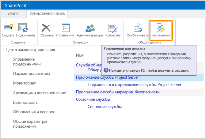The image size is (206, 139).
Task: Open Мониторинг in sidebar
Action: point(24,83)
